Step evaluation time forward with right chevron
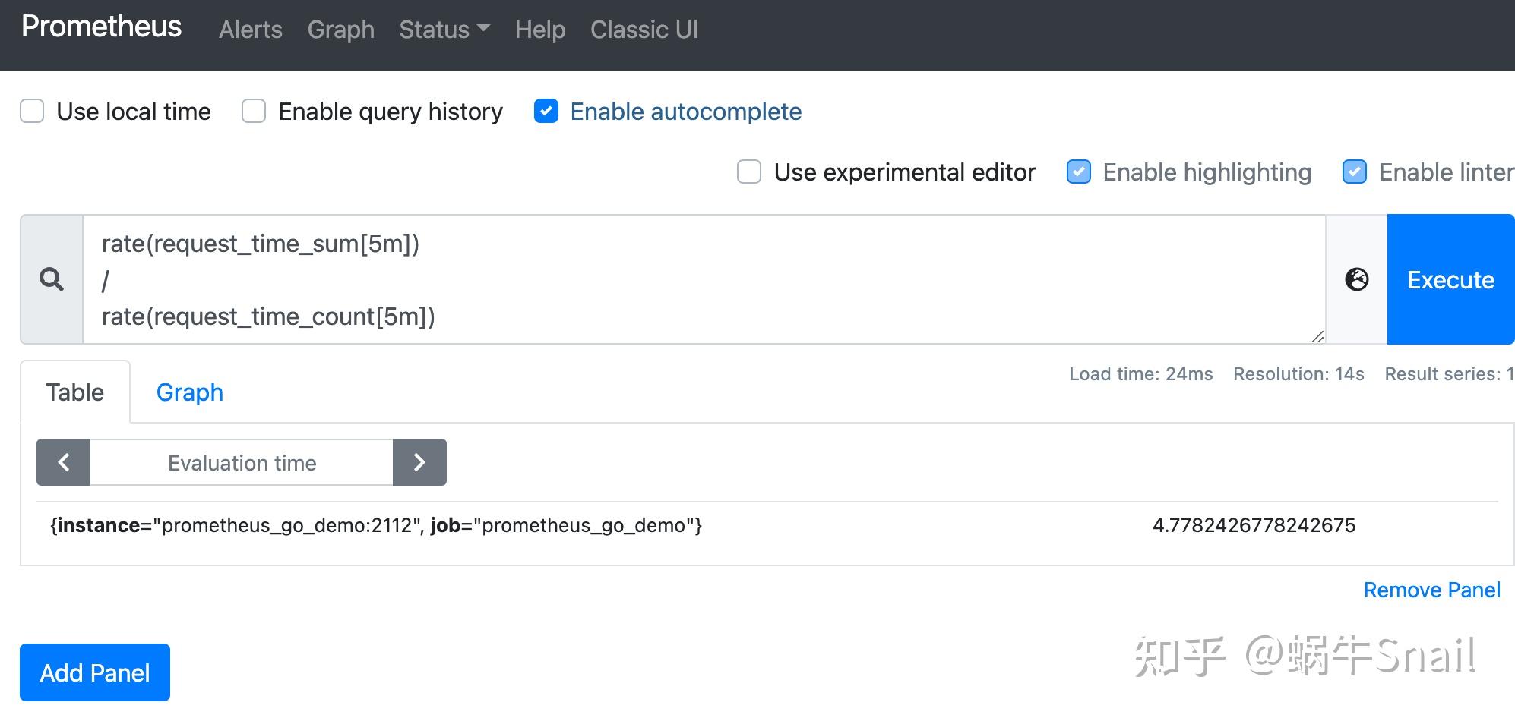 click(419, 462)
